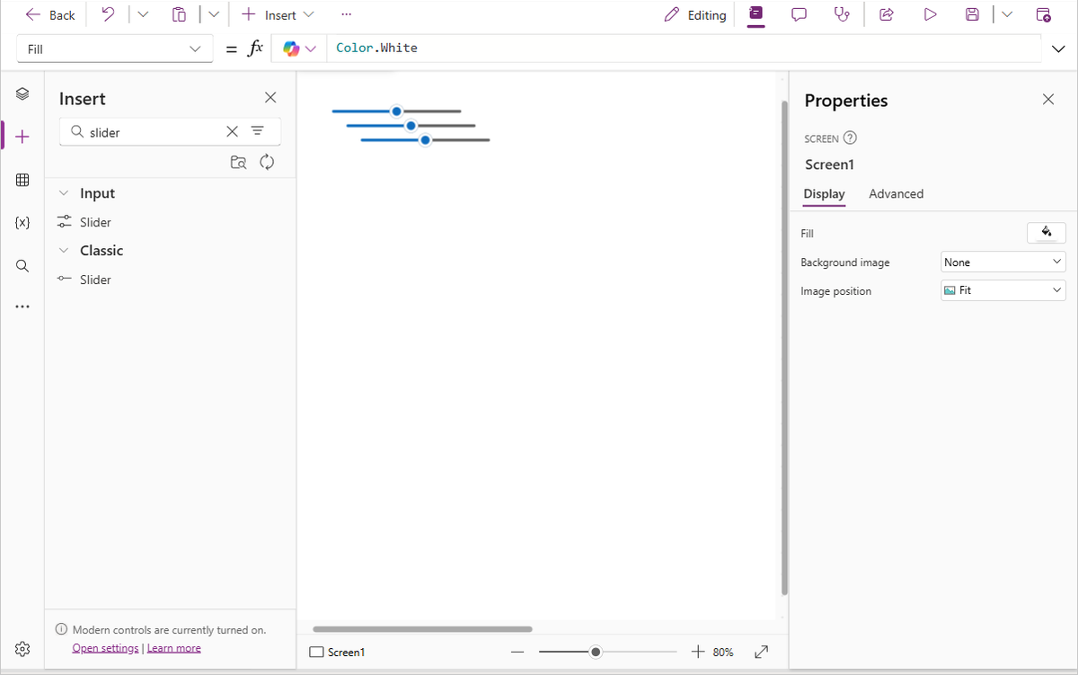Click the canvas horizontal scrollbar
Image resolution: width=1078 pixels, height=675 pixels.
422,629
